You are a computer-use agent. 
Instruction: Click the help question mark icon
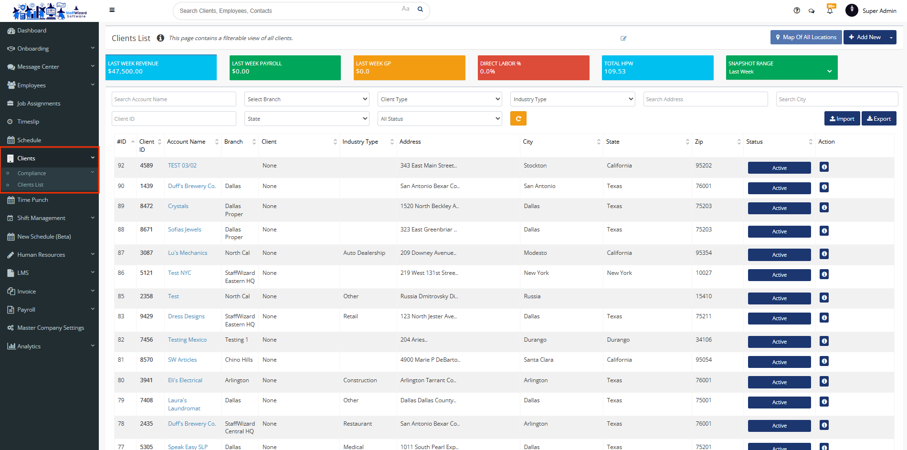pyautogui.click(x=797, y=10)
